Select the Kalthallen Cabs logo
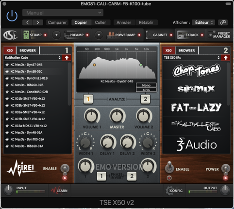The image size is (234, 209). click(x=196, y=126)
